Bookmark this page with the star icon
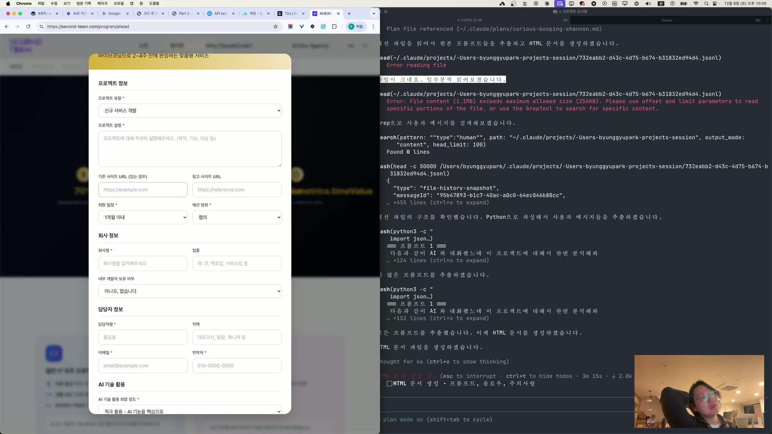The image size is (772, 434). (275, 27)
